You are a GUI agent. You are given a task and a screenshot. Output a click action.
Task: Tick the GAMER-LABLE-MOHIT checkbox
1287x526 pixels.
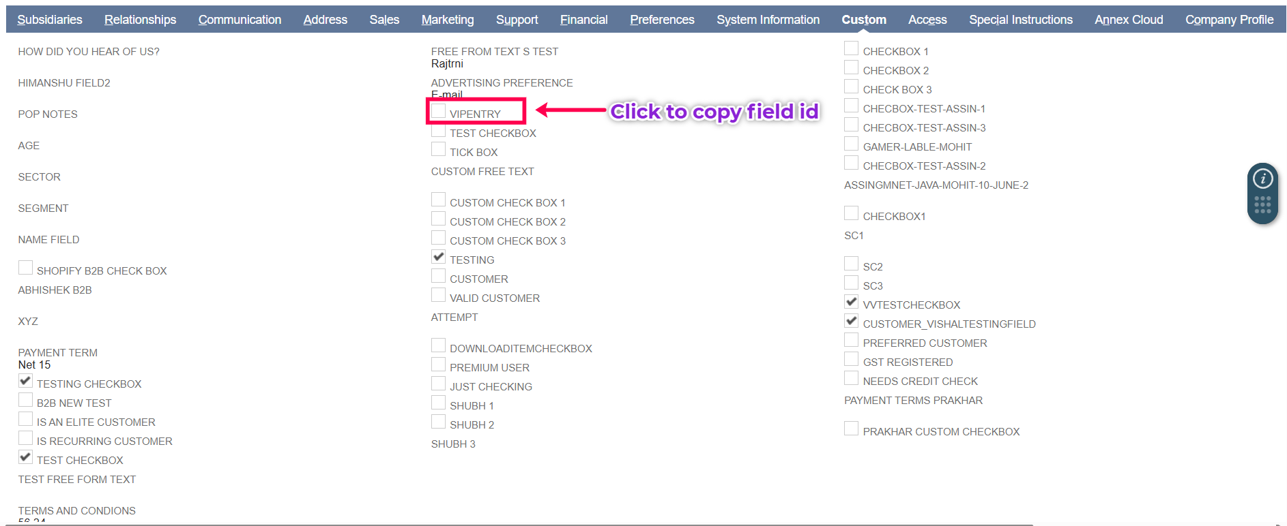tap(852, 144)
